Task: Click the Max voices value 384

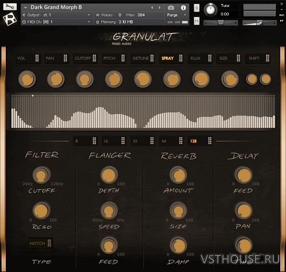Action: click(141, 15)
